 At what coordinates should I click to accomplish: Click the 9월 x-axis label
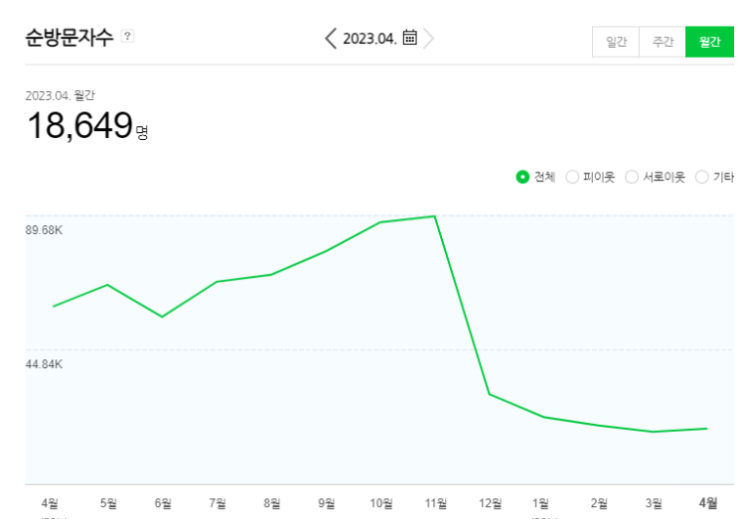pyautogui.click(x=326, y=503)
